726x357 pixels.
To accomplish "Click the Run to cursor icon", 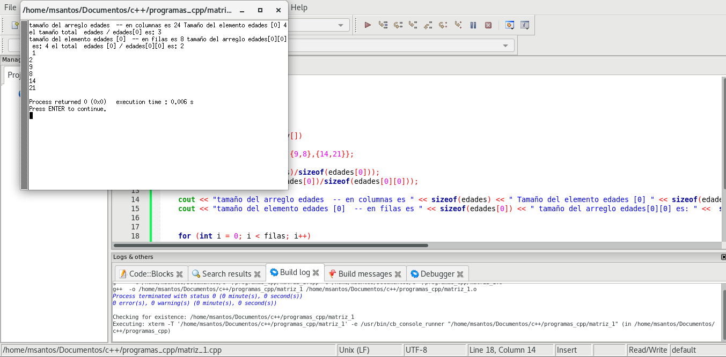I will (x=383, y=25).
